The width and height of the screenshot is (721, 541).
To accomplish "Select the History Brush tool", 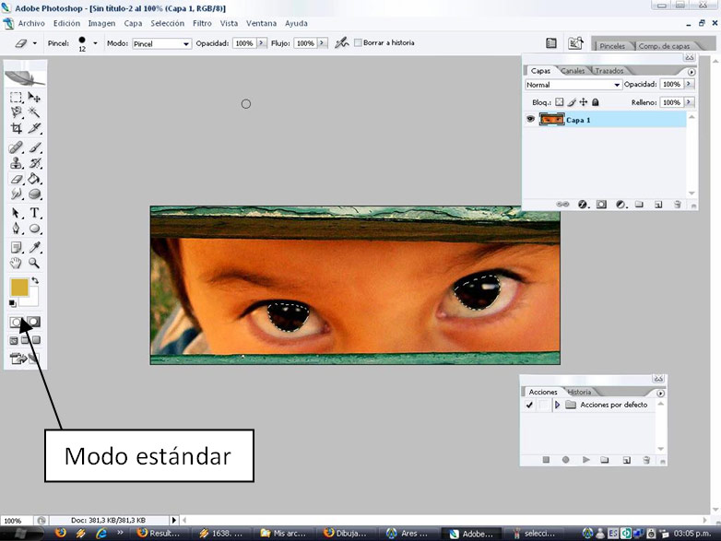I will pos(34,163).
